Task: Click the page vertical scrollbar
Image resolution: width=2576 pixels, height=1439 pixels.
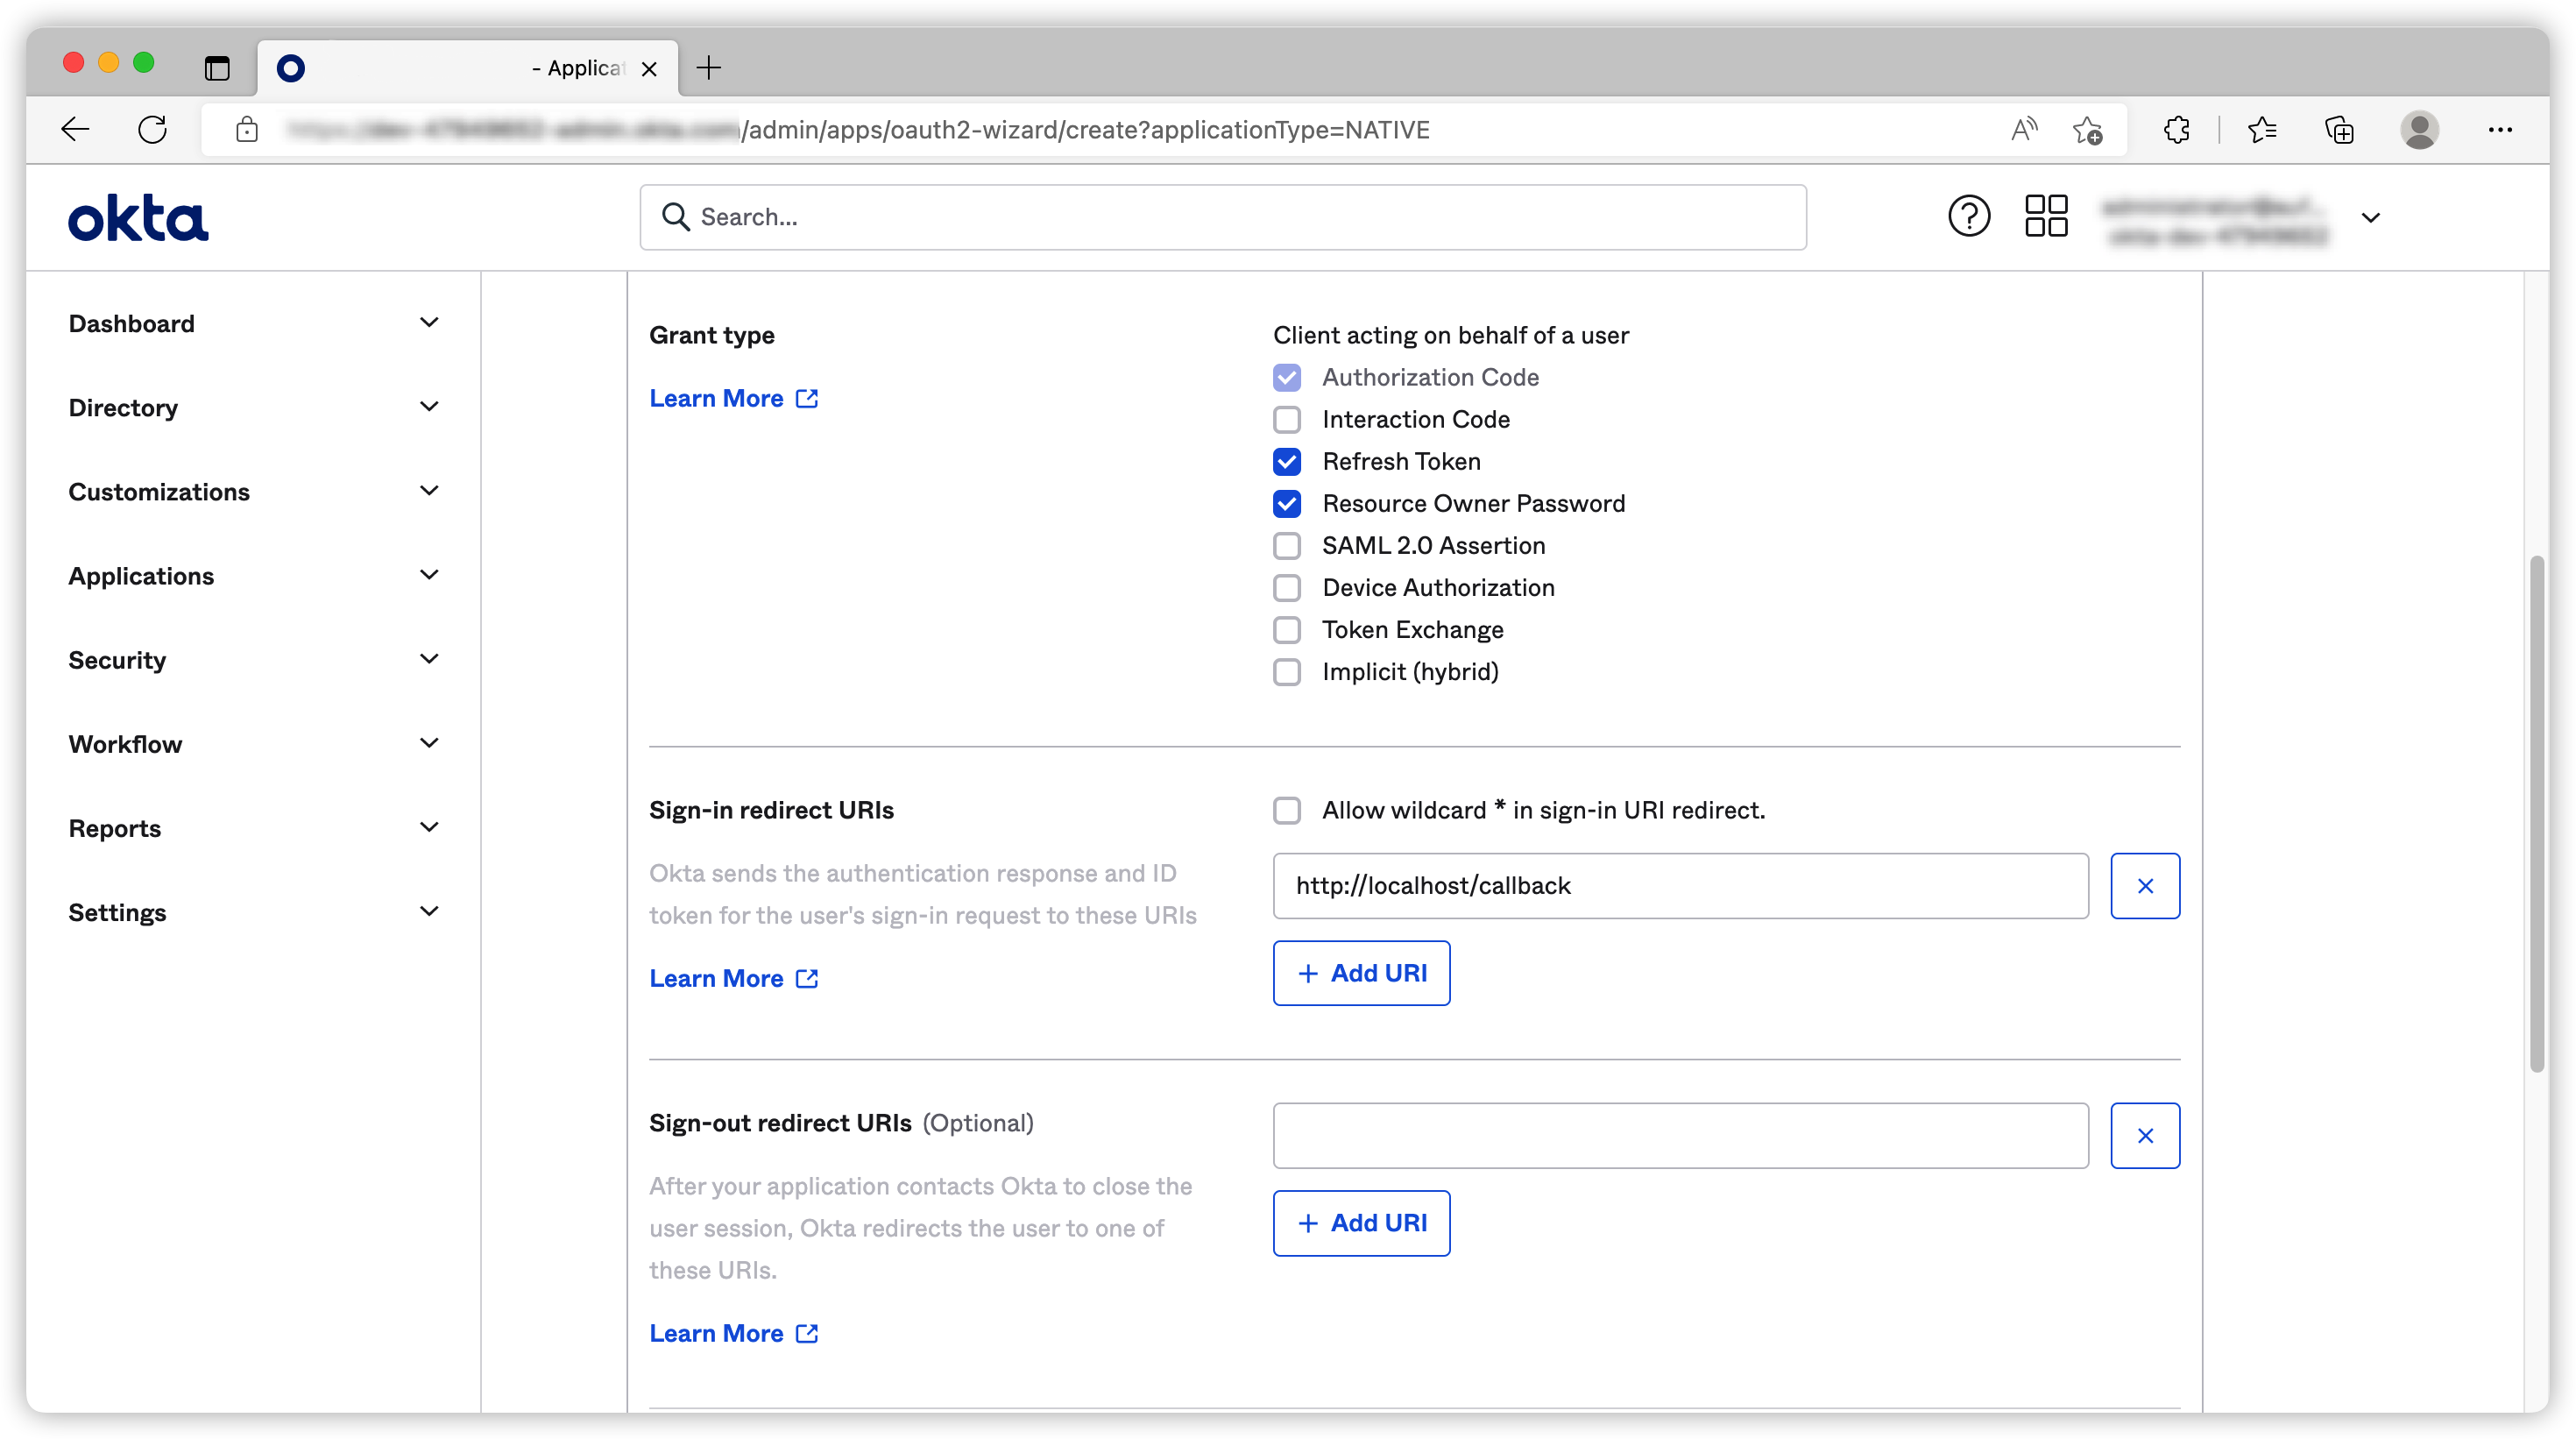Action: point(2536,812)
